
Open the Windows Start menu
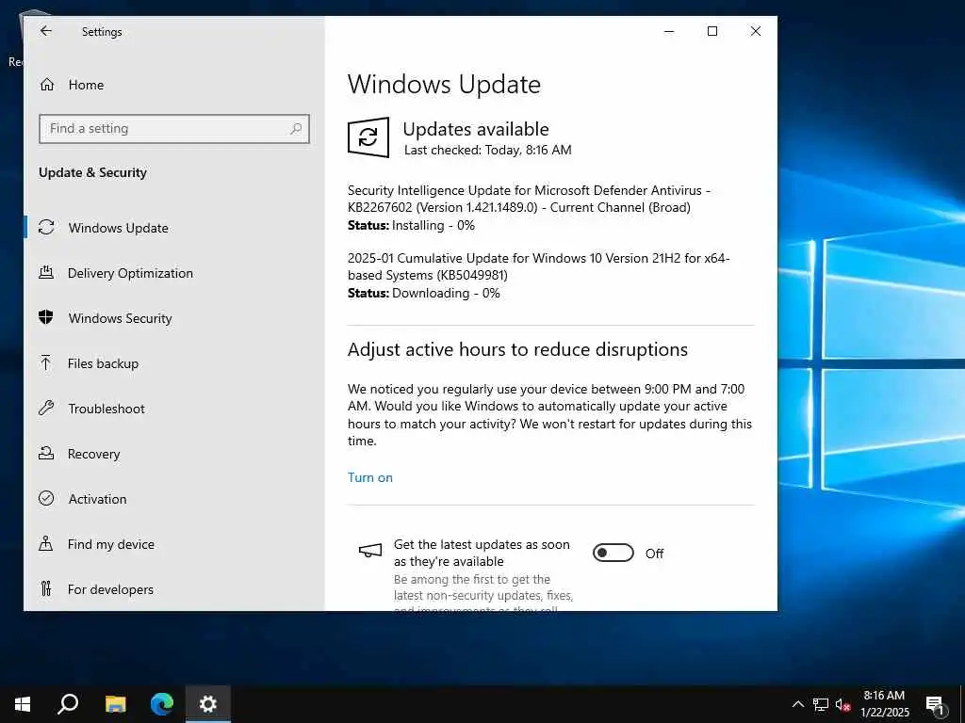click(23, 704)
